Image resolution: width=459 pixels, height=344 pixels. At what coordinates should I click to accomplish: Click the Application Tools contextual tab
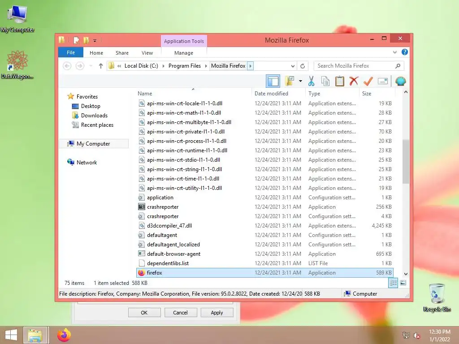coord(184,41)
